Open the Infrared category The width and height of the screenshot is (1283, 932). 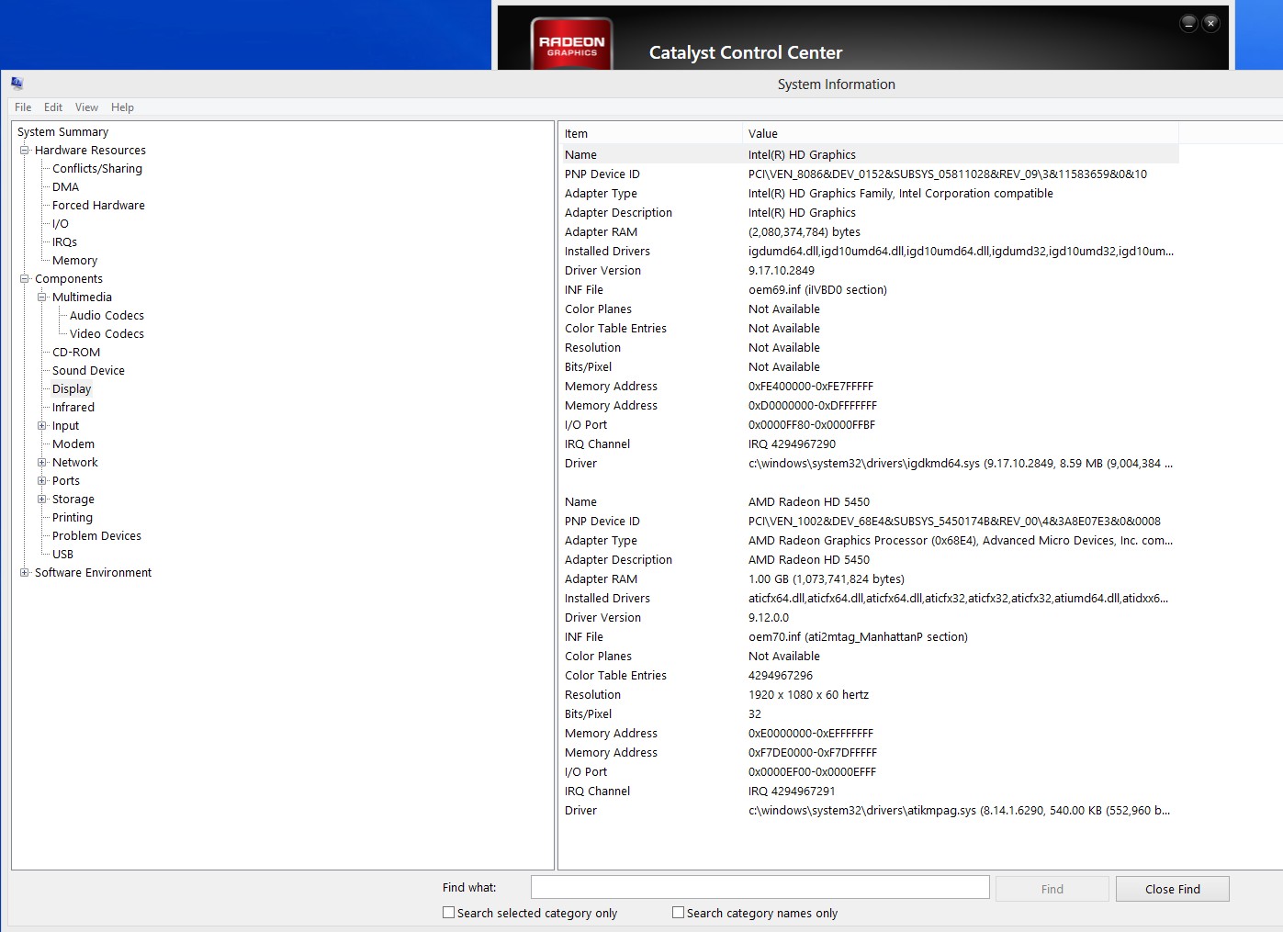73,407
